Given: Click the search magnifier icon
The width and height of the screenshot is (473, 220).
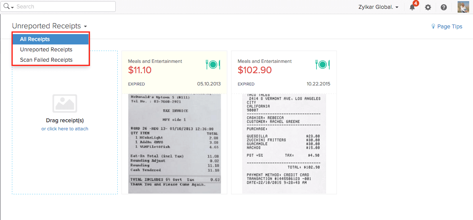Looking at the screenshot, I should tap(6, 7).
